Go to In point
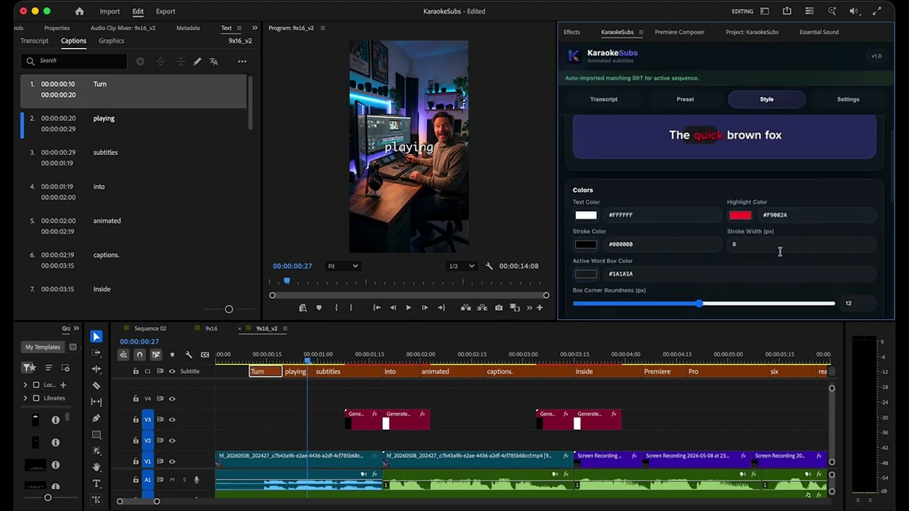 [x=376, y=308]
